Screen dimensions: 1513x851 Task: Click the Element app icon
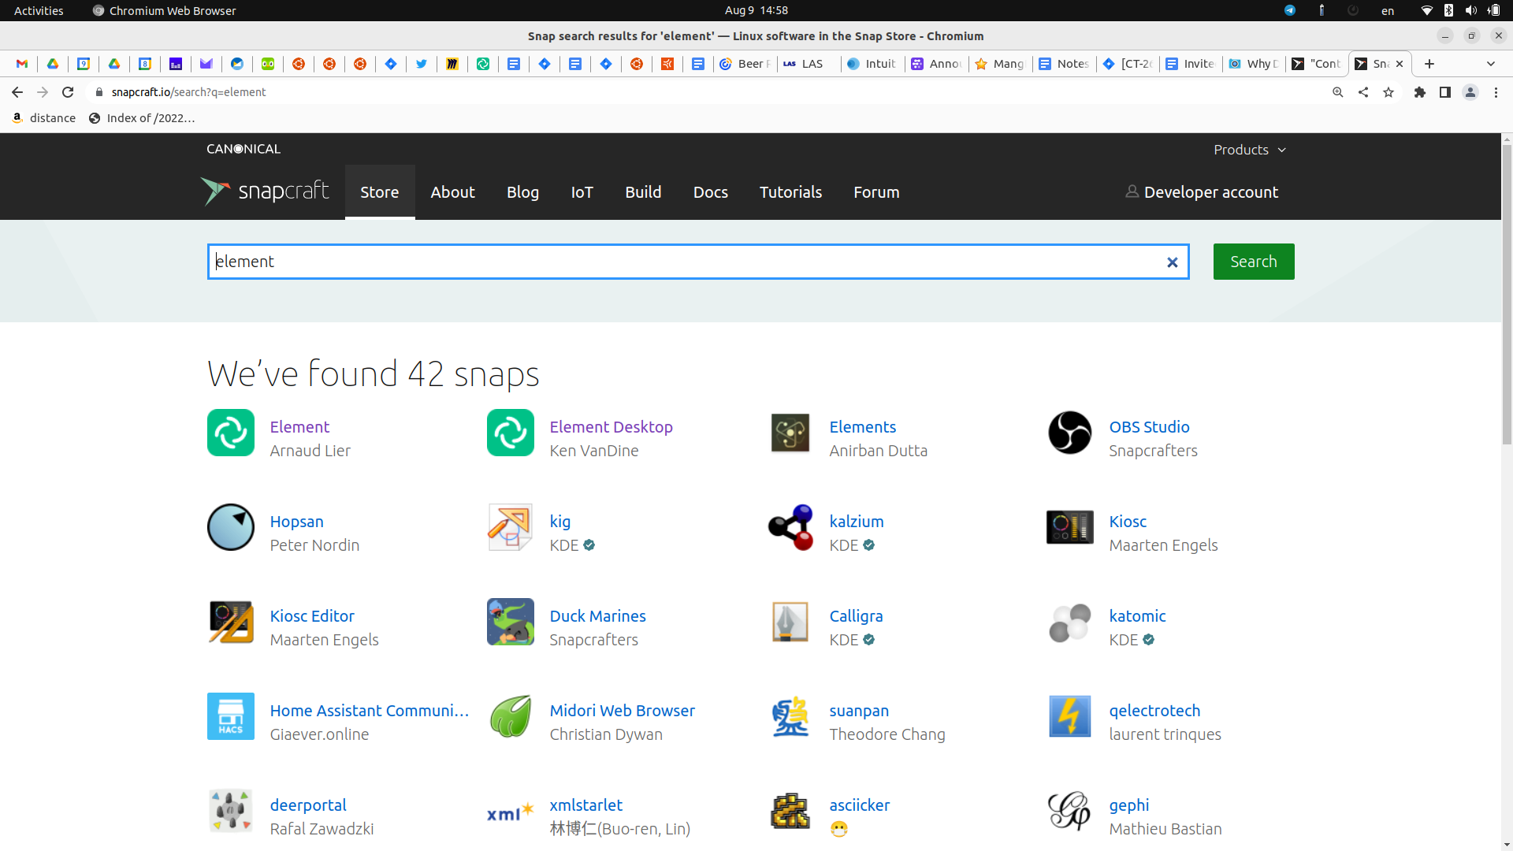coord(230,433)
